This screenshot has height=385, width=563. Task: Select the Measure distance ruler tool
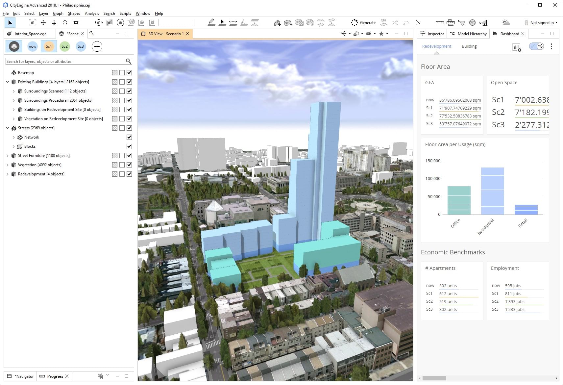tap(440, 23)
